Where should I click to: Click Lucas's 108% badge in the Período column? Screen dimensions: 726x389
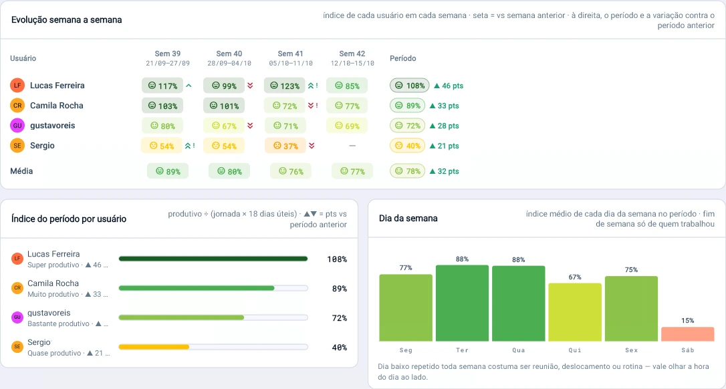pos(409,86)
